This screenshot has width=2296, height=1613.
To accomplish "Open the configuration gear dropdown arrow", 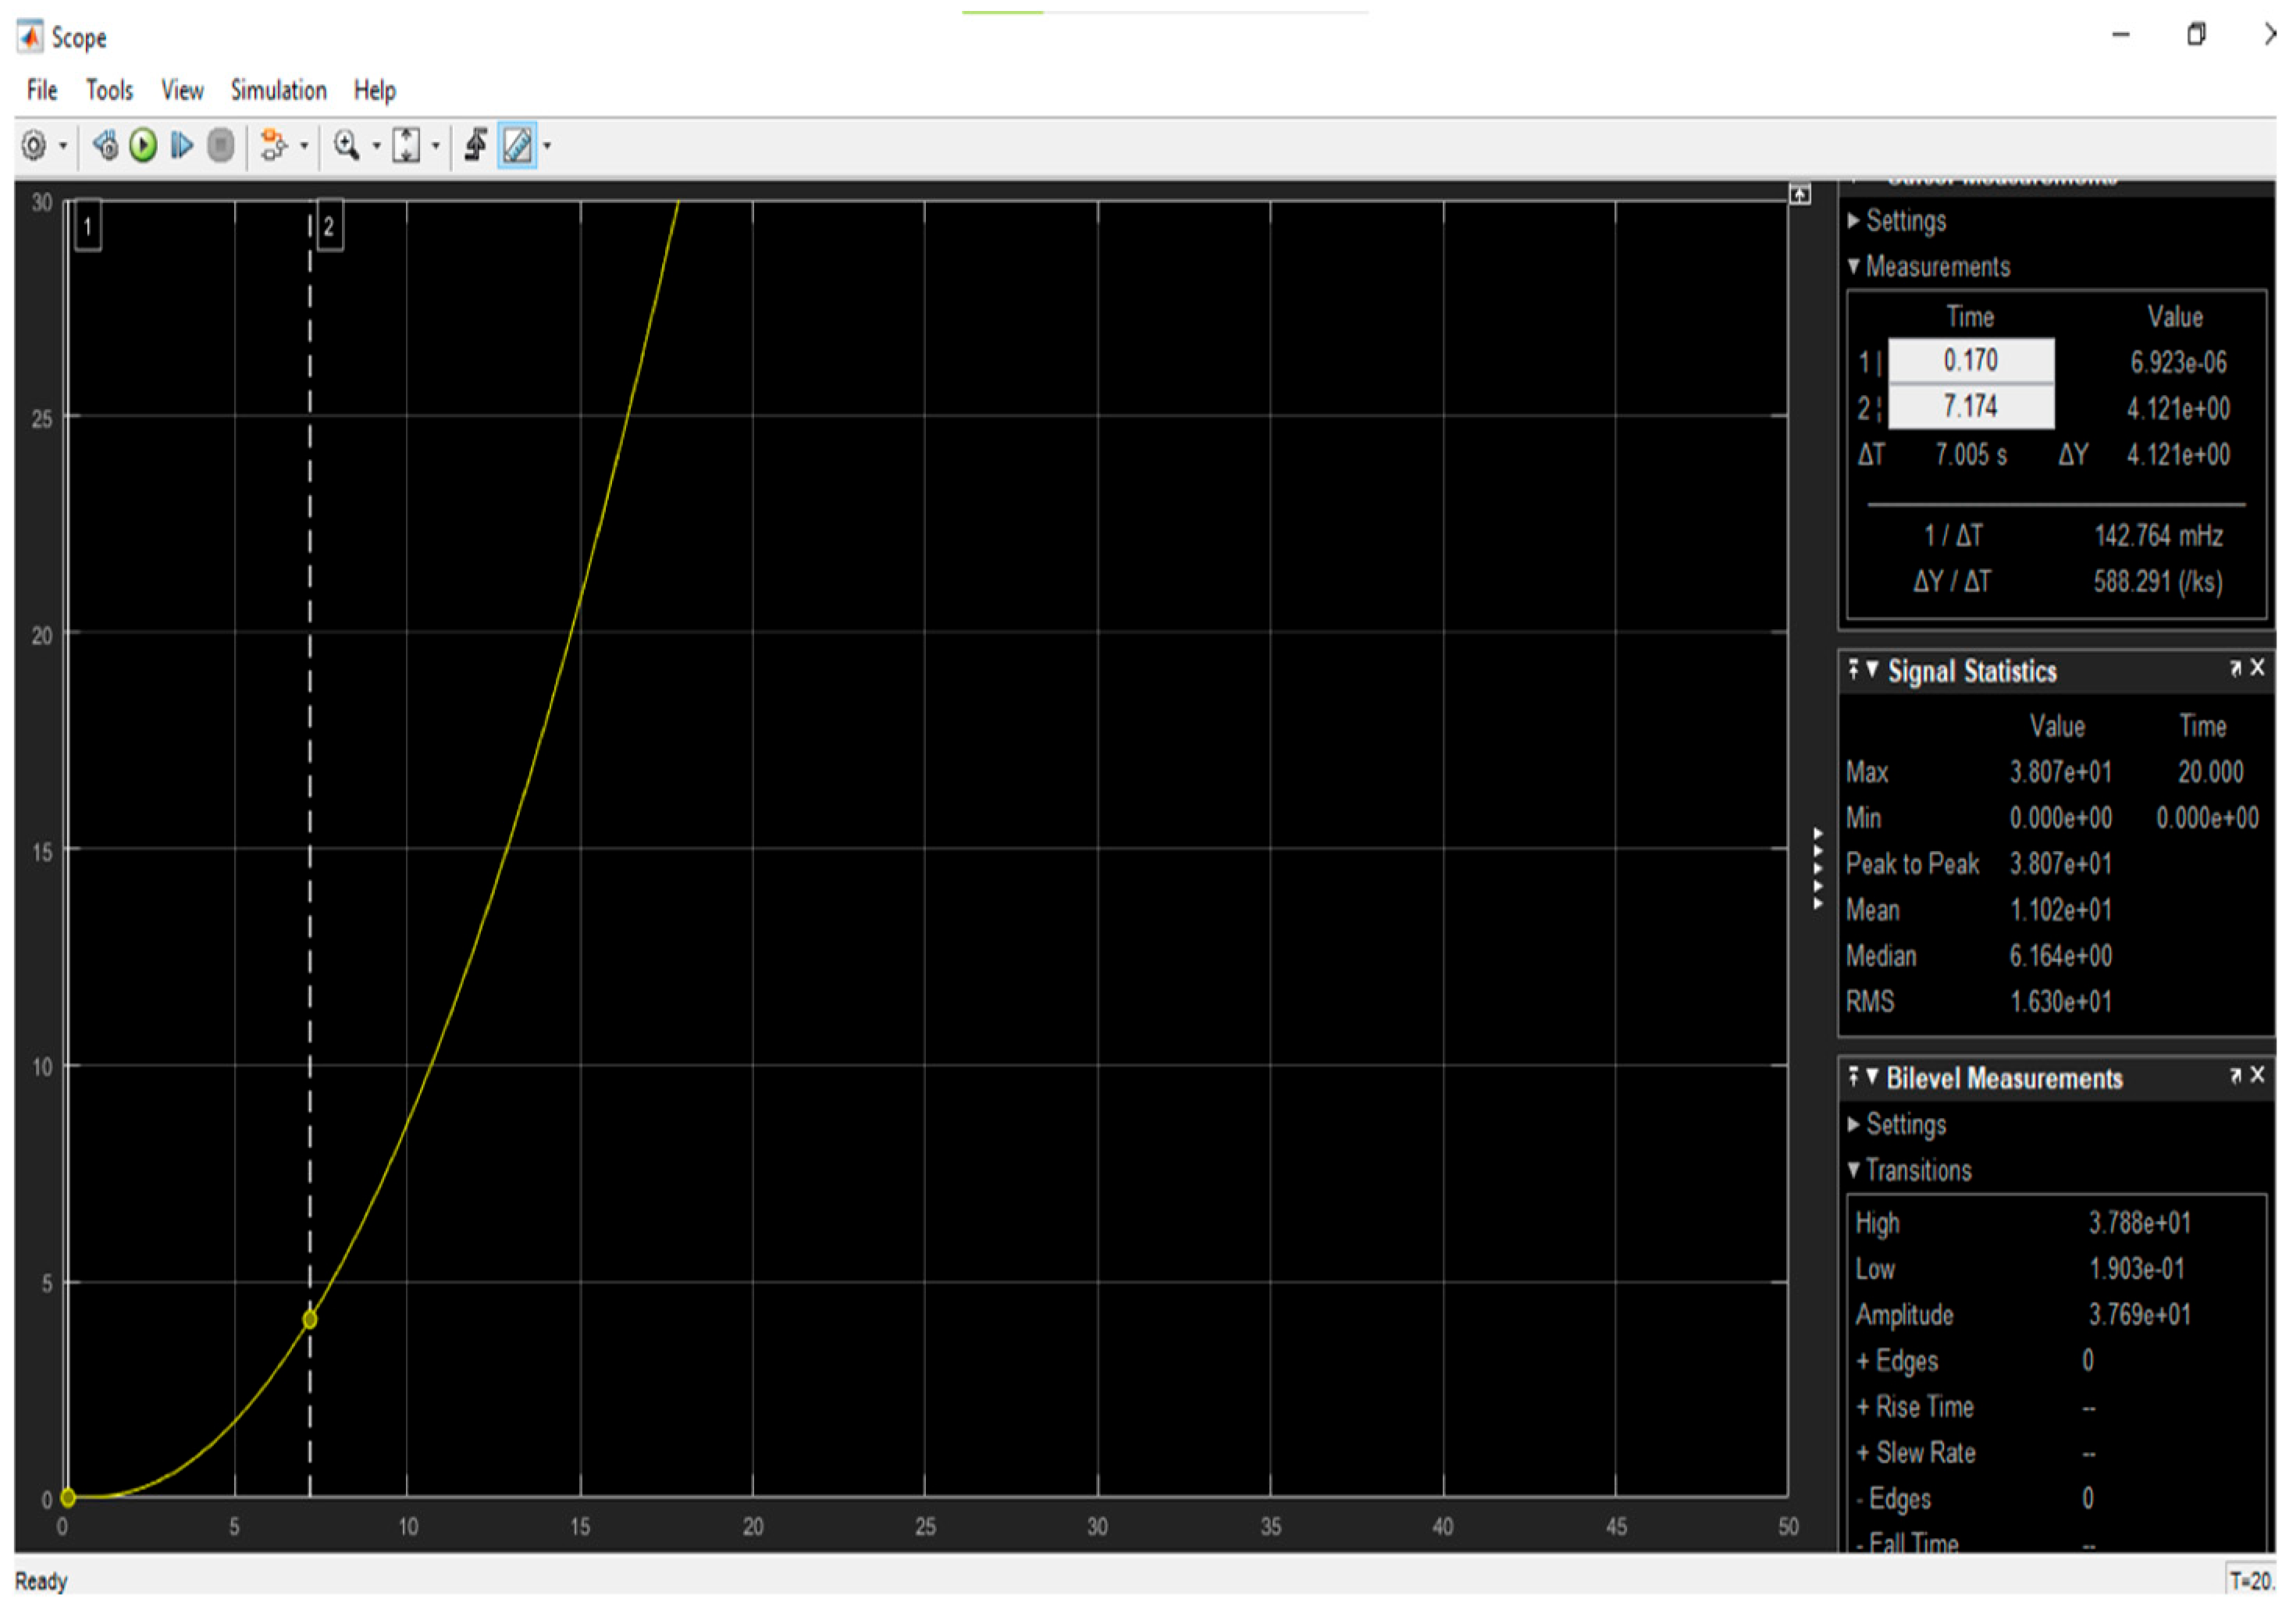I will [x=63, y=147].
